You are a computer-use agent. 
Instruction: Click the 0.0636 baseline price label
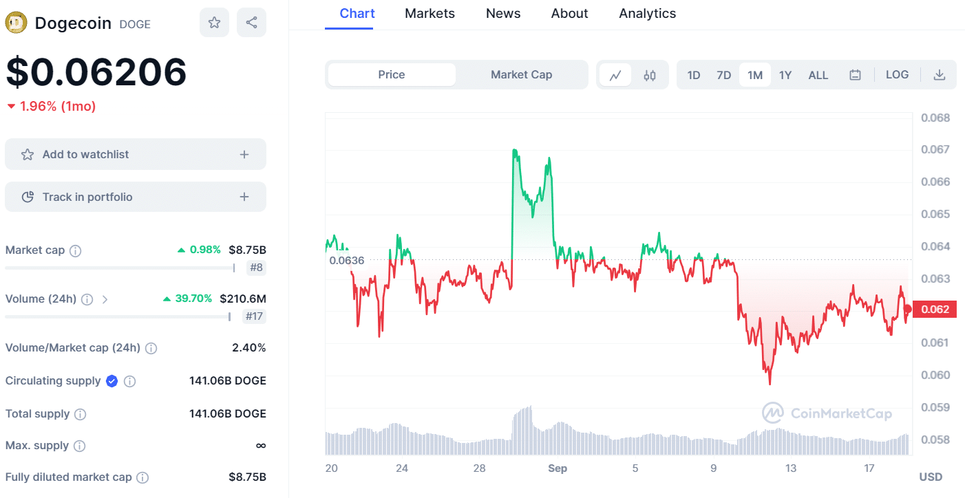pos(347,260)
